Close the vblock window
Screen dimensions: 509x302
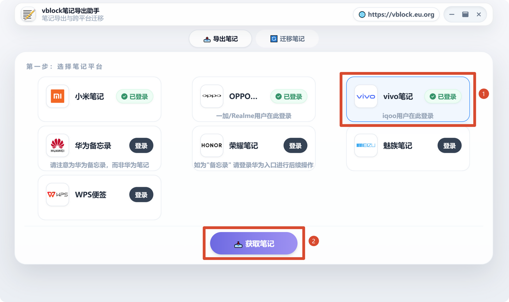(479, 14)
